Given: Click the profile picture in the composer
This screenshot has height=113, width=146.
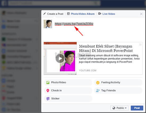Looking at the screenshot, I should (48, 24).
